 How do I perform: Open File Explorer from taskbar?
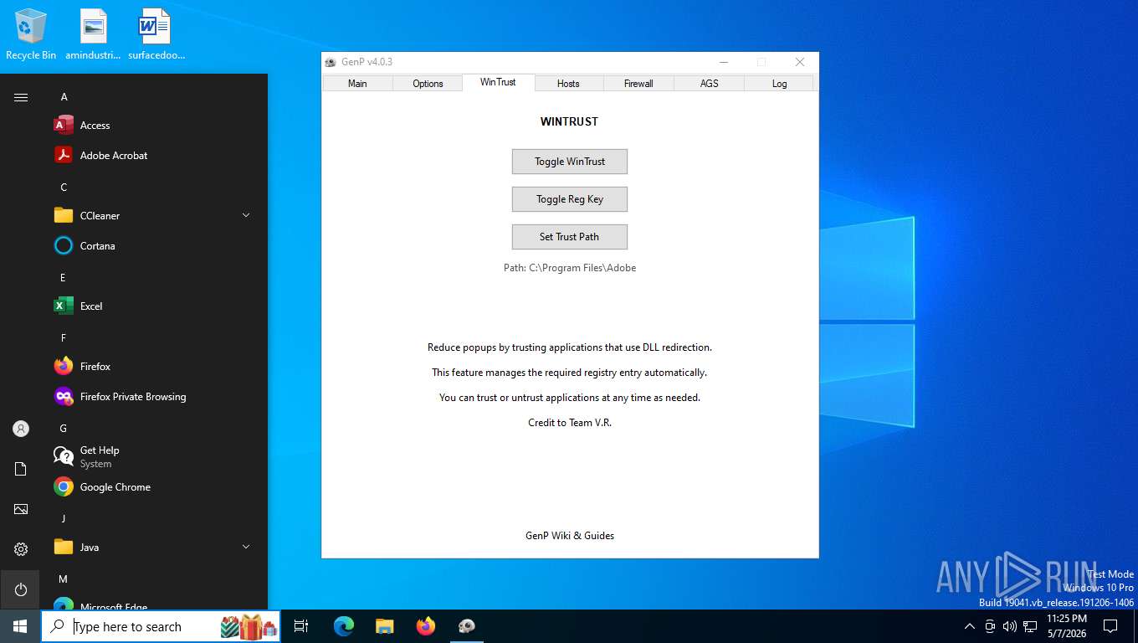(385, 626)
